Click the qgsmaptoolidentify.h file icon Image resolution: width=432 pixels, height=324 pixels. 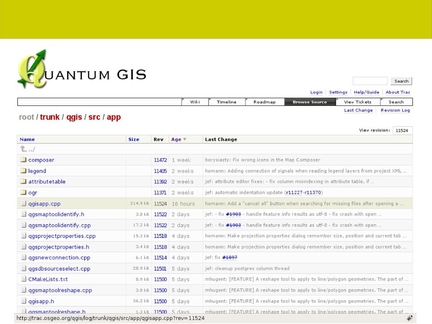pyautogui.click(x=24, y=214)
